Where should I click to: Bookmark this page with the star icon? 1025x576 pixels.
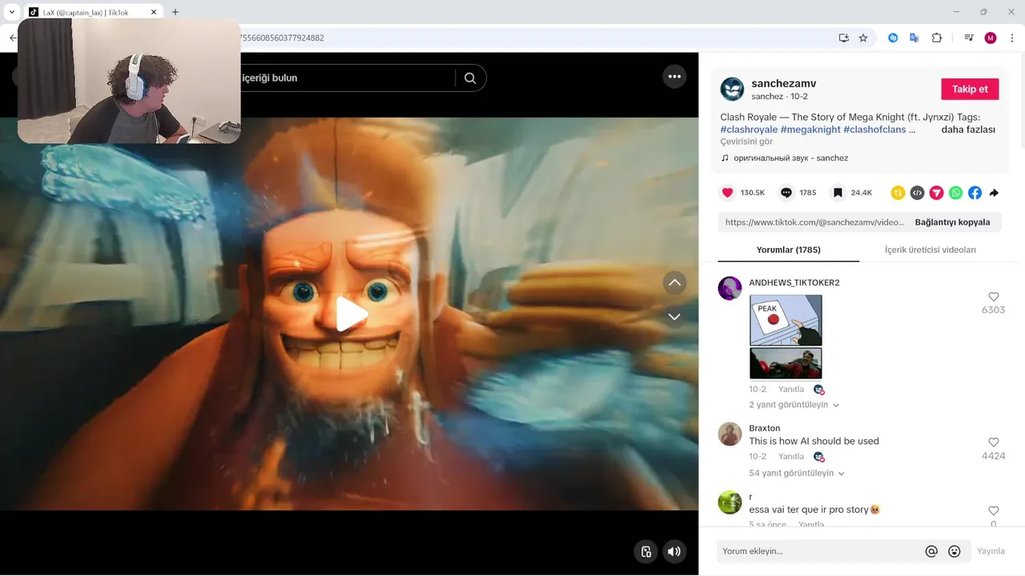click(863, 38)
